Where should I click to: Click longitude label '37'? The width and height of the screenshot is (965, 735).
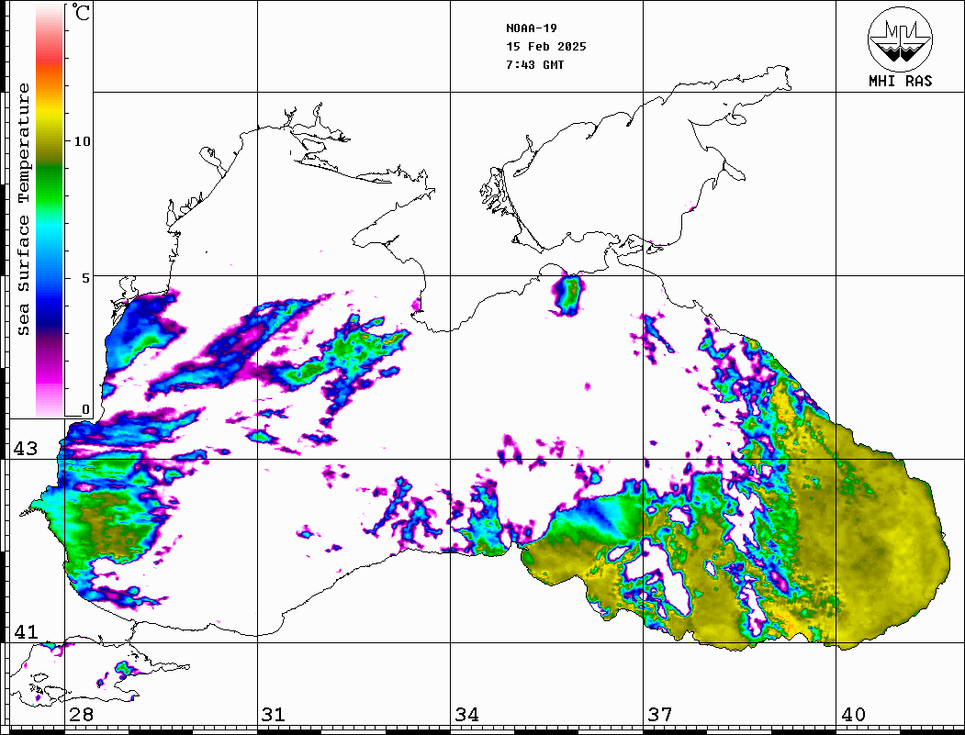[660, 714]
